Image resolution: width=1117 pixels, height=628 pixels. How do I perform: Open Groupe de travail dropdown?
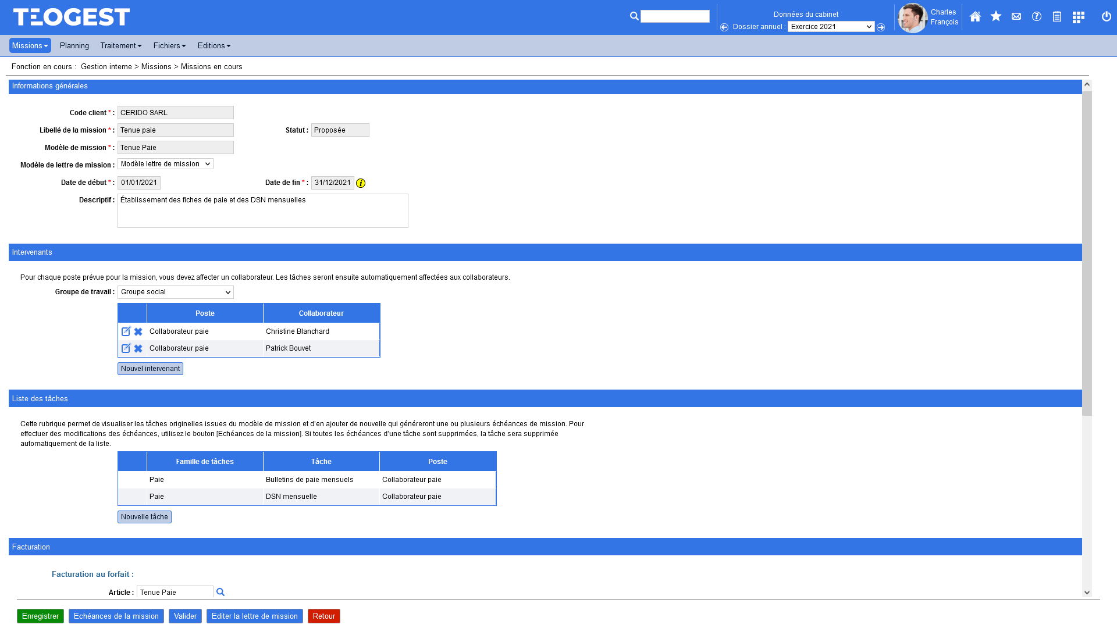(x=175, y=292)
